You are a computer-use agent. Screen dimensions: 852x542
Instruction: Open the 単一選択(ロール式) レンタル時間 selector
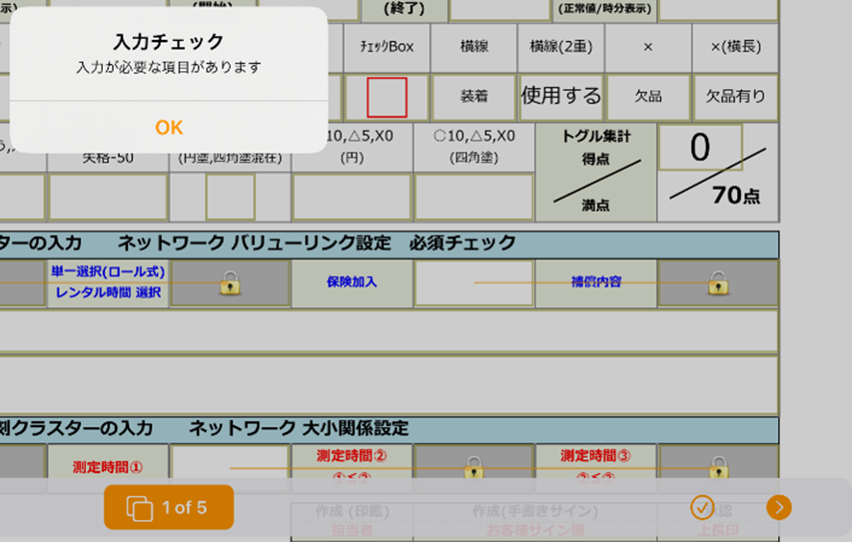click(108, 282)
